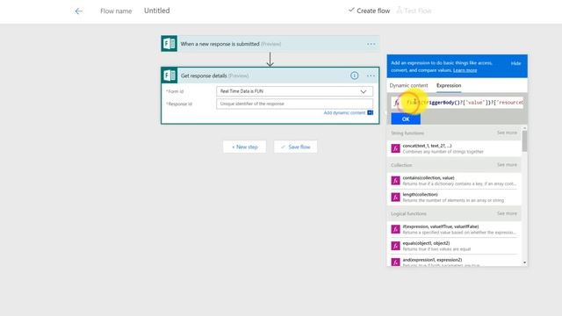This screenshot has width=562, height=316.
Task: Click the Add dynamic content link
Action: point(344,112)
